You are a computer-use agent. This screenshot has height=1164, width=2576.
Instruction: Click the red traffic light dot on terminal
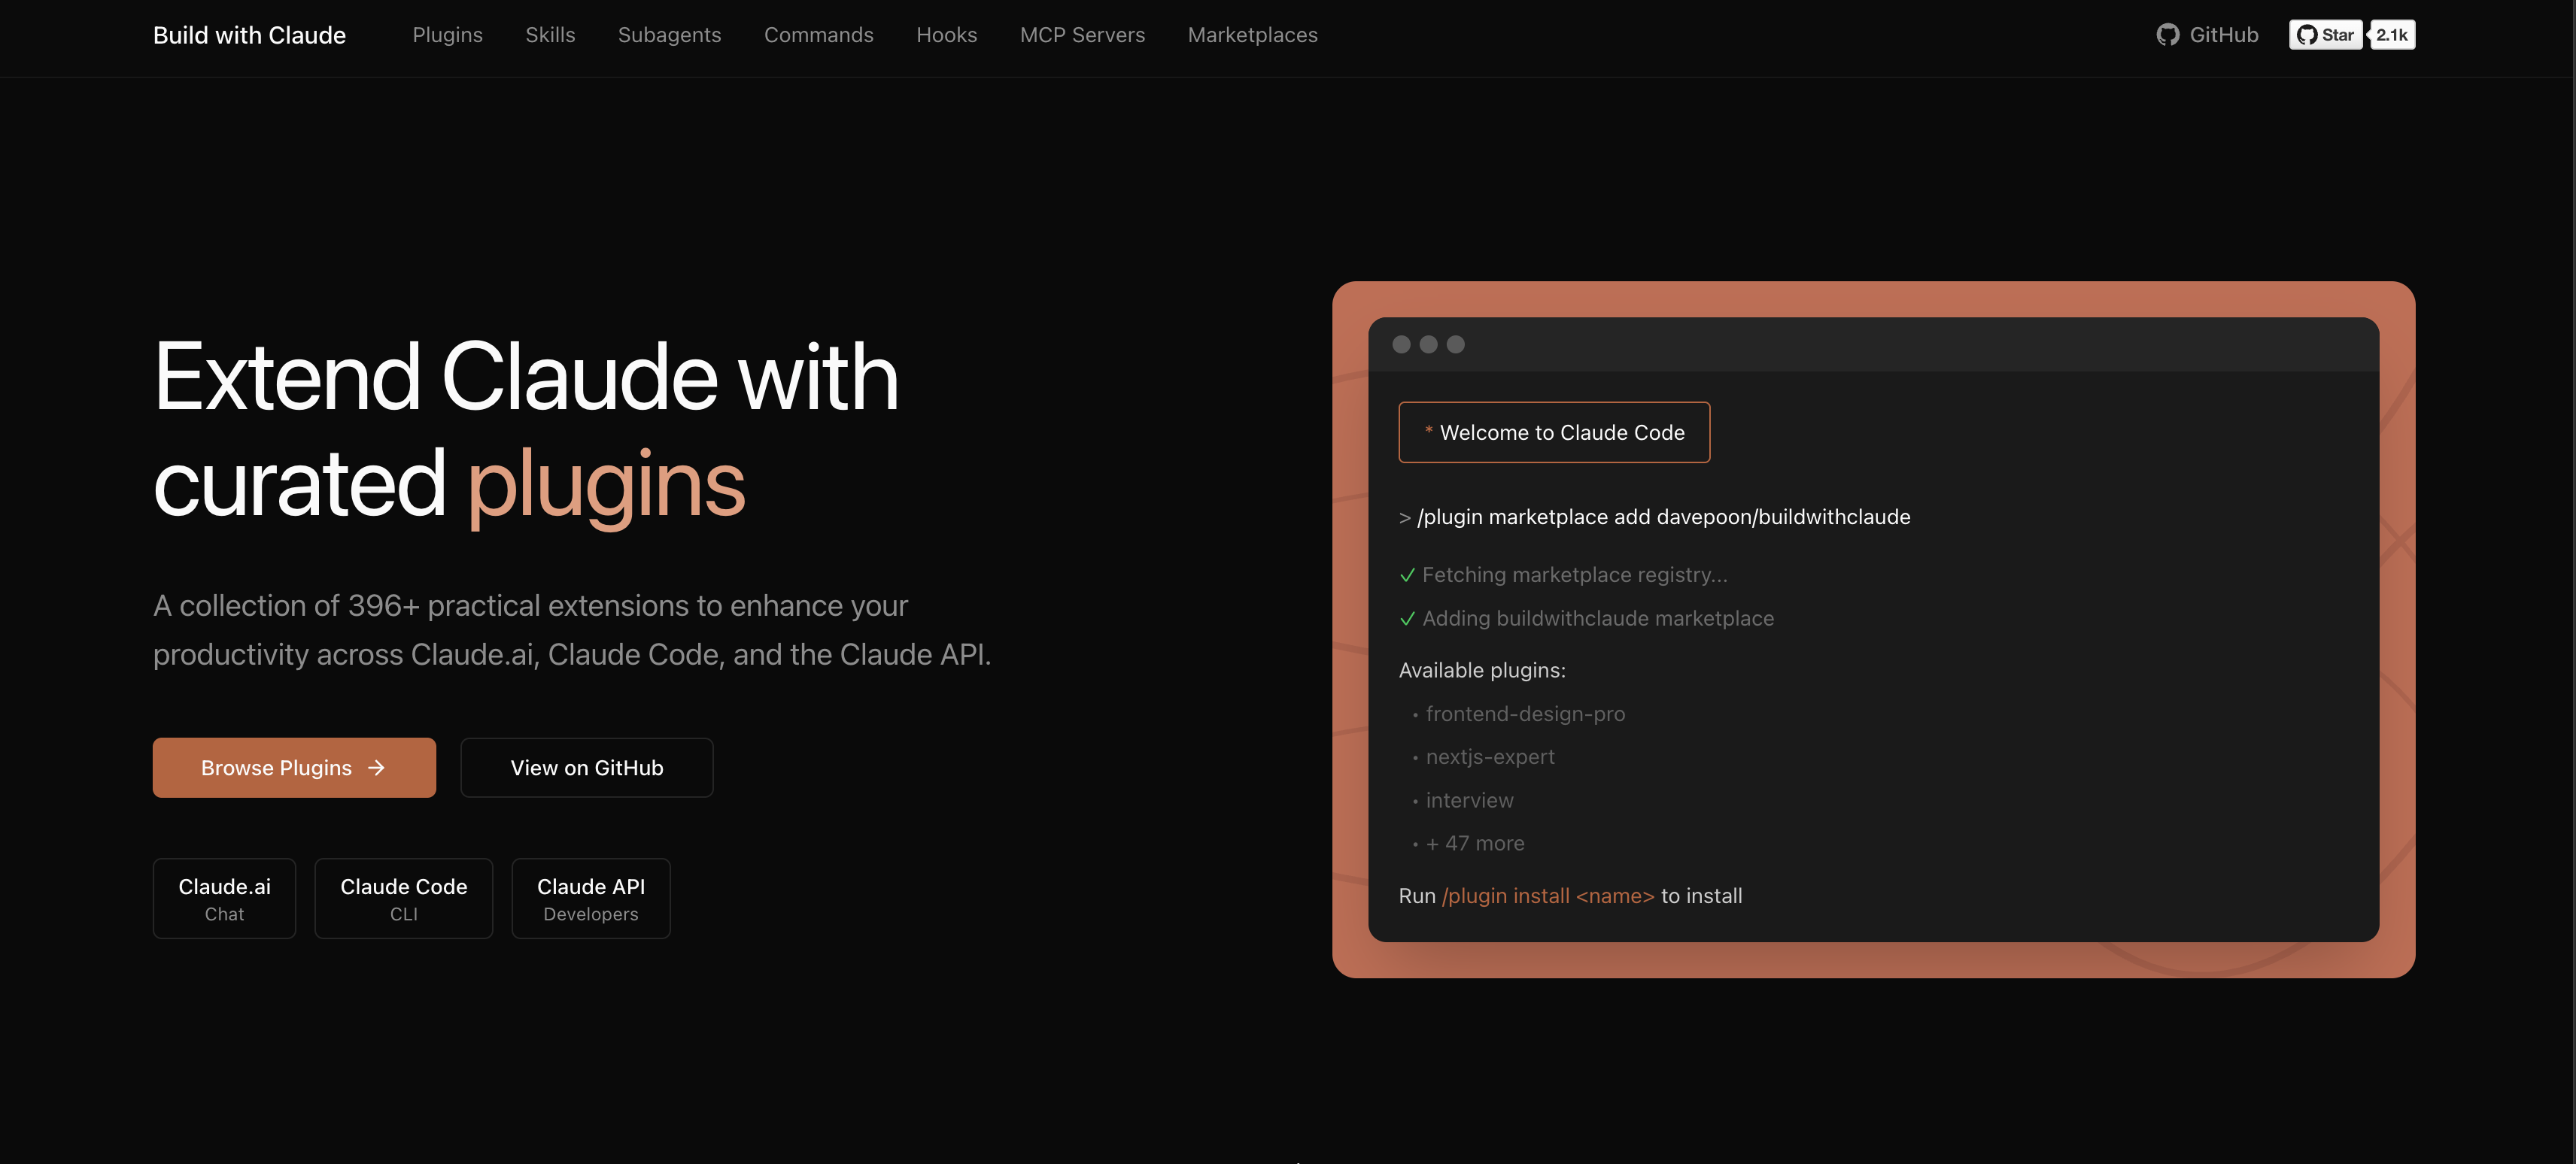click(x=1402, y=344)
